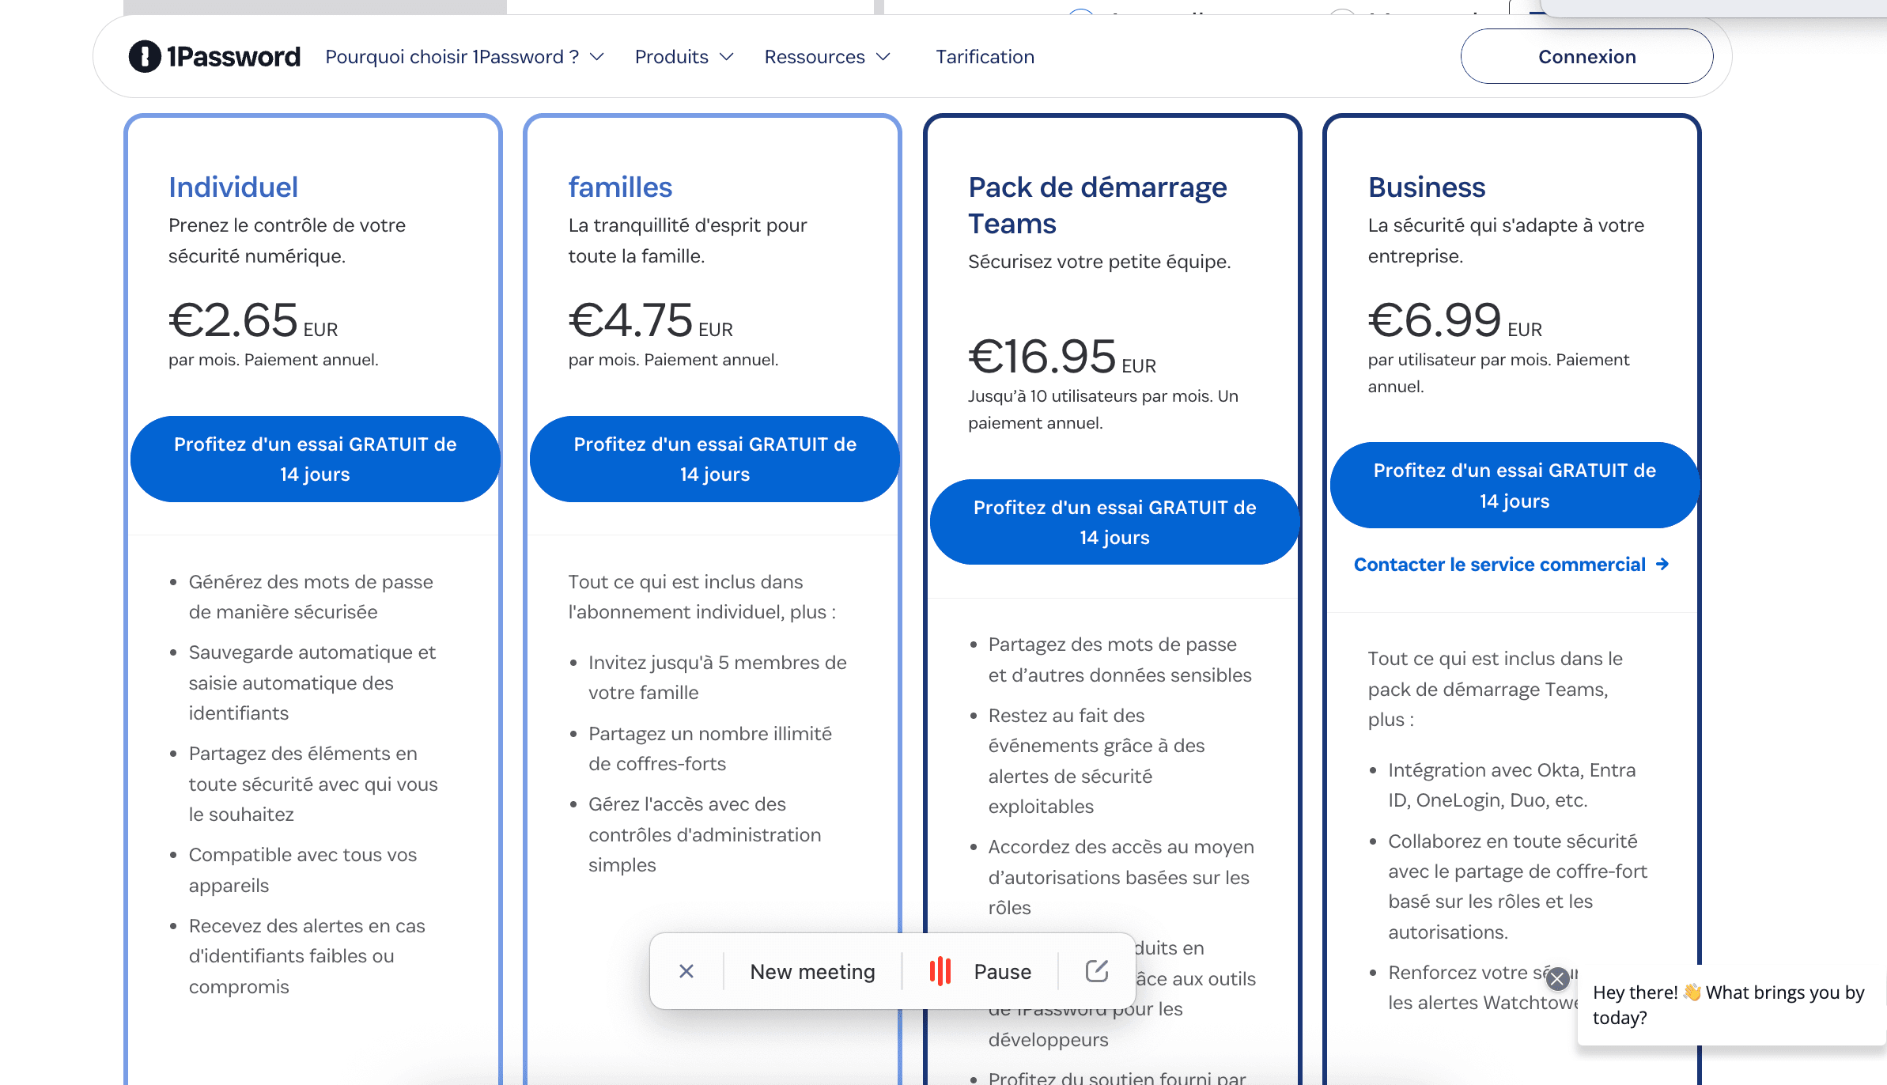Start free trial for the Individuel plan
This screenshot has height=1085, width=1887.
click(x=314, y=459)
